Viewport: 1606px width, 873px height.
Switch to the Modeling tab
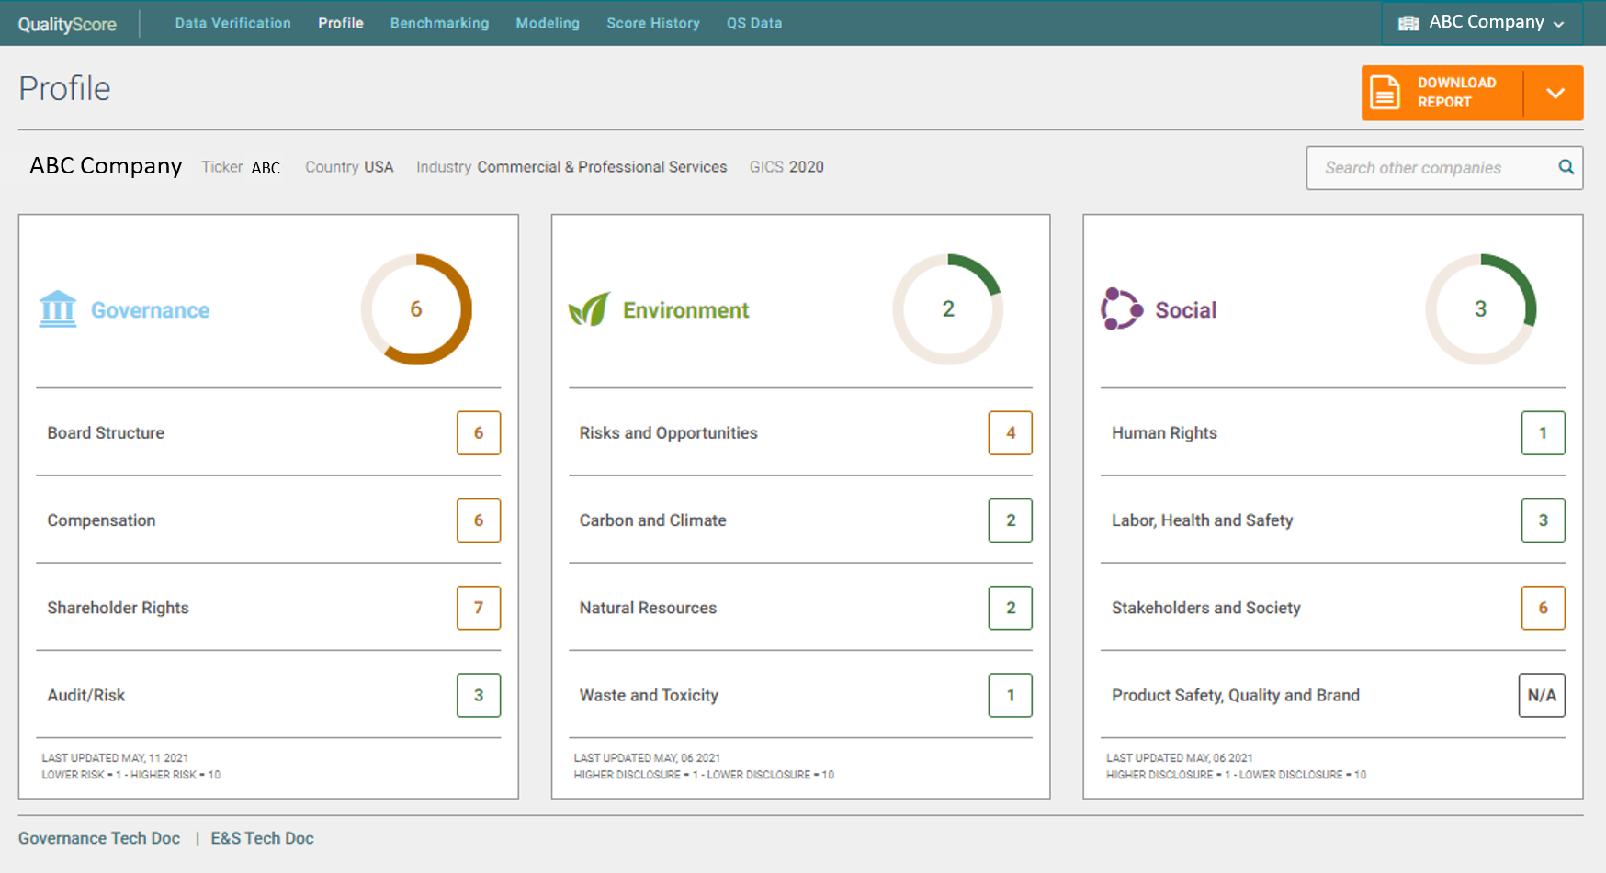(548, 23)
